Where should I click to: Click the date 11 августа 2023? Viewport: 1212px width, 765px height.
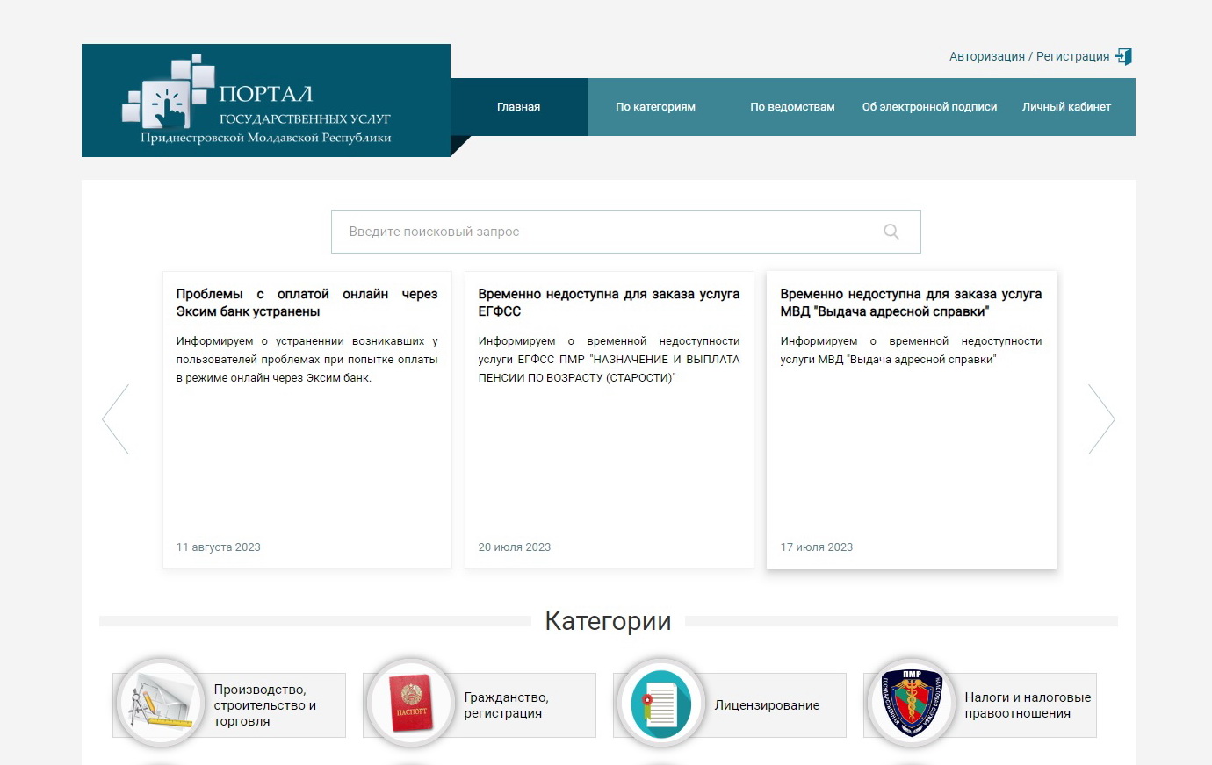pyautogui.click(x=218, y=547)
